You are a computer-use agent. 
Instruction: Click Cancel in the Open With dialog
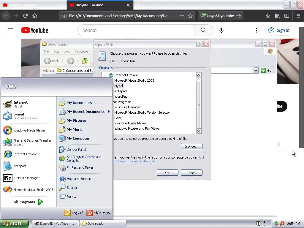191,173
